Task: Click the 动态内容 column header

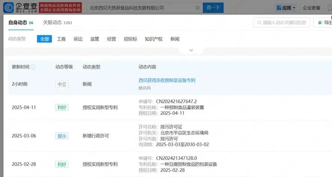Action: pyautogui.click(x=147, y=67)
